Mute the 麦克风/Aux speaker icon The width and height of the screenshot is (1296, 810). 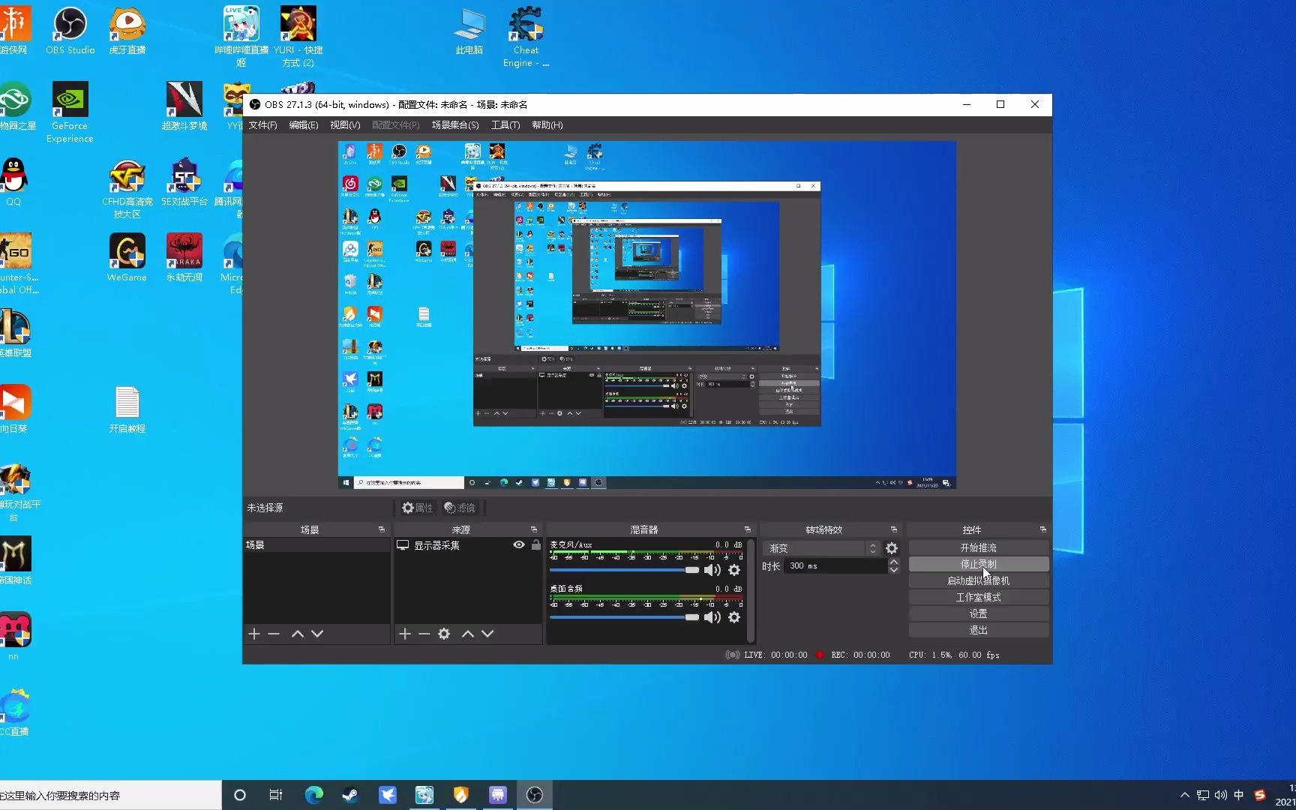[712, 570]
